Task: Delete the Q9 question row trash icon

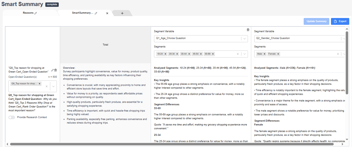Action: (x=56, y=70)
